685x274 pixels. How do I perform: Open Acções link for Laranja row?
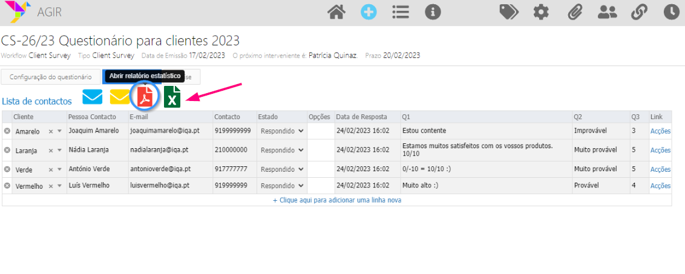click(660, 150)
